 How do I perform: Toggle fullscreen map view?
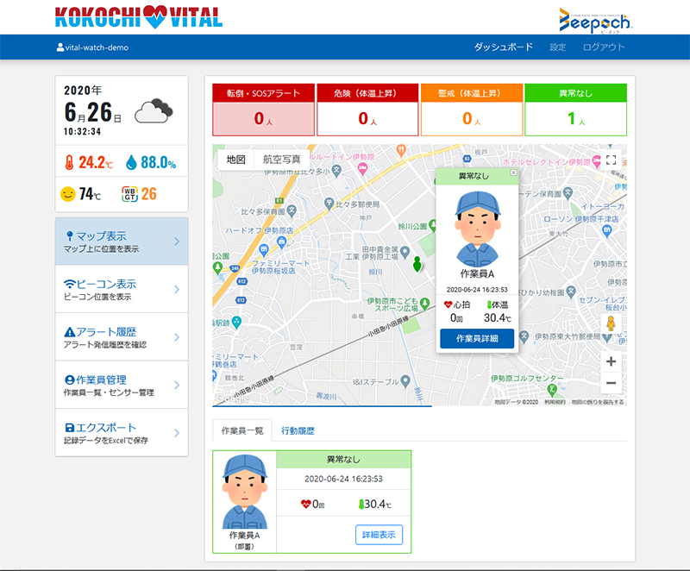[x=611, y=160]
